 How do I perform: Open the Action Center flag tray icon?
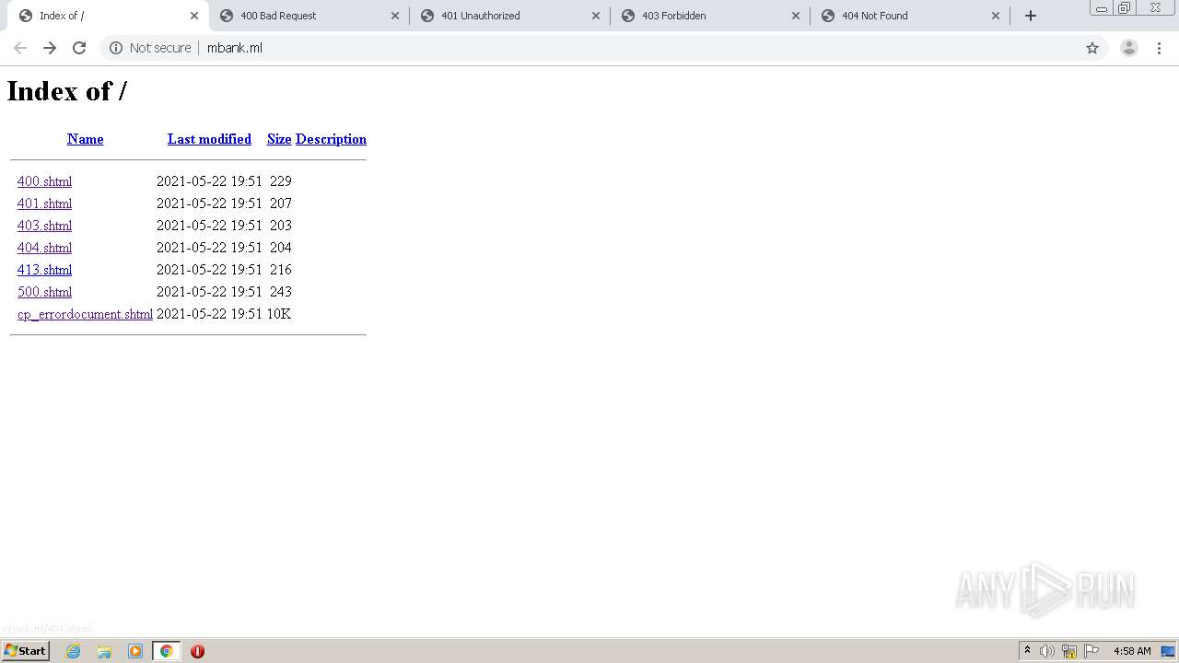[x=1091, y=651]
